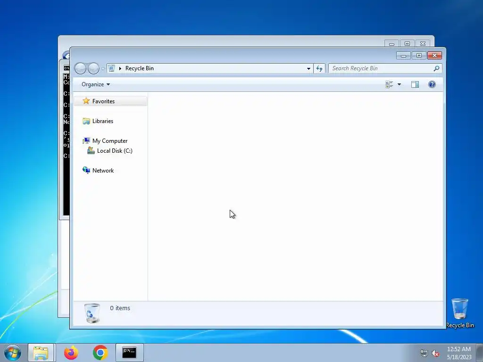This screenshot has height=362, width=483.
Task: Click the Local Disk drive icon
Action: pos(91,150)
